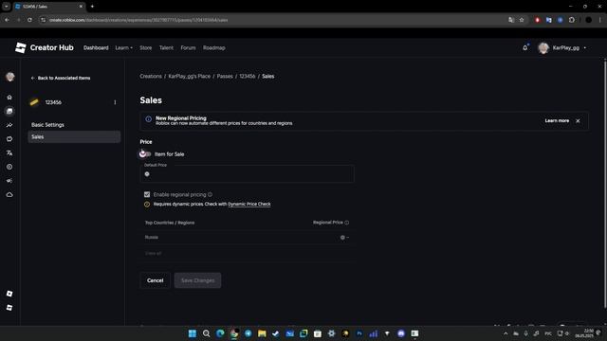Image resolution: width=607 pixels, height=341 pixels.
Task: Click the Save Changes button
Action: [197, 280]
